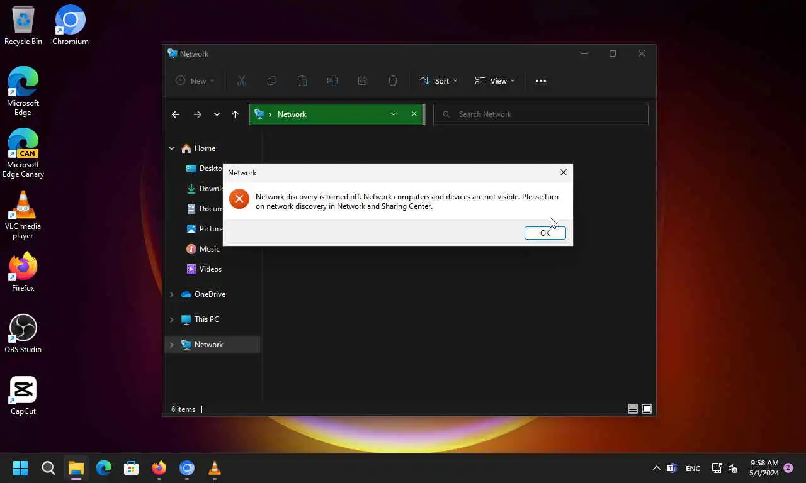806x483 pixels.
Task: Close the Network discovery error dialog
Action: click(563, 172)
